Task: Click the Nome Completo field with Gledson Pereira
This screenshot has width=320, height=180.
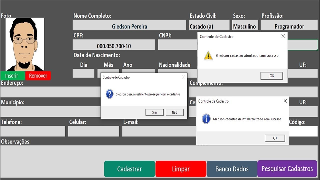Action: (129, 25)
